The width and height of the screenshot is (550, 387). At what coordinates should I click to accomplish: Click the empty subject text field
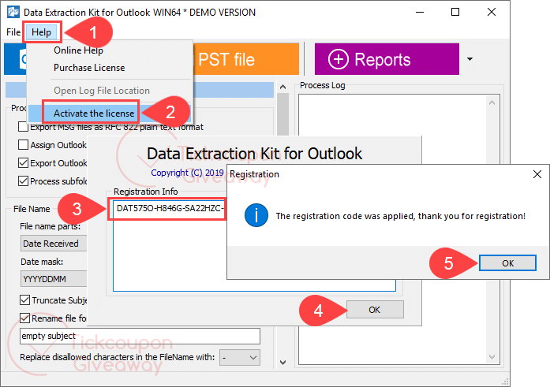pos(140,337)
